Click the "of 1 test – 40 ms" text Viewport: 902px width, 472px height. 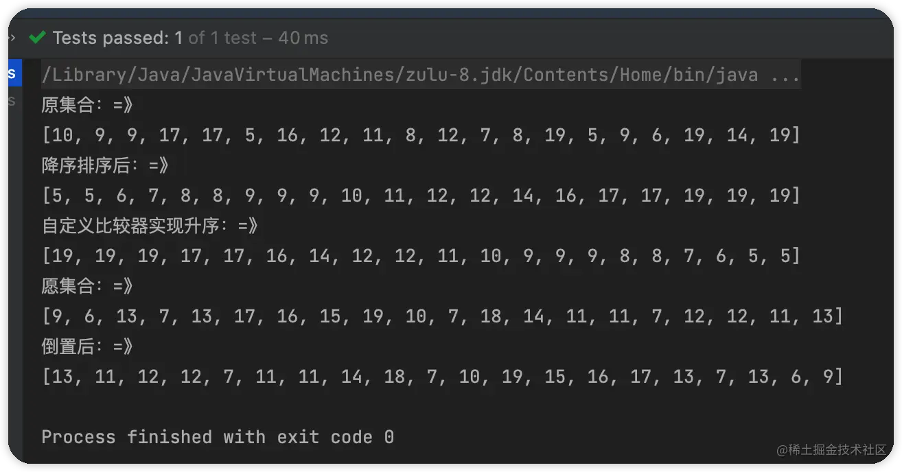pos(258,38)
